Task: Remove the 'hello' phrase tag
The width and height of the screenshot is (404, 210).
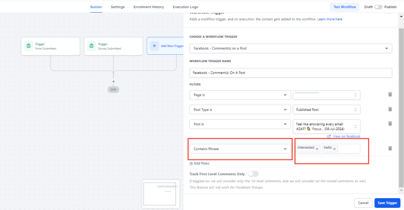Action: [334, 149]
